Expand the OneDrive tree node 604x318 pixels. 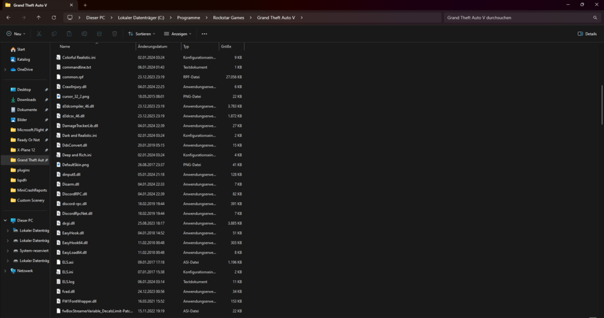5,69
